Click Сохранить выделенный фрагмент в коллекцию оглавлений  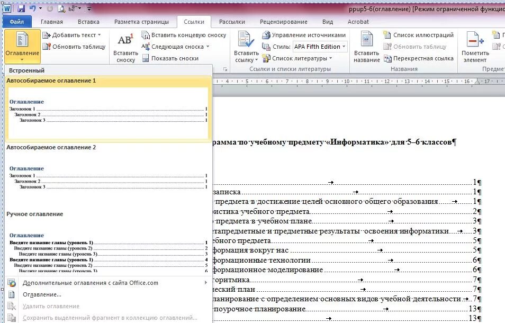click(x=108, y=318)
